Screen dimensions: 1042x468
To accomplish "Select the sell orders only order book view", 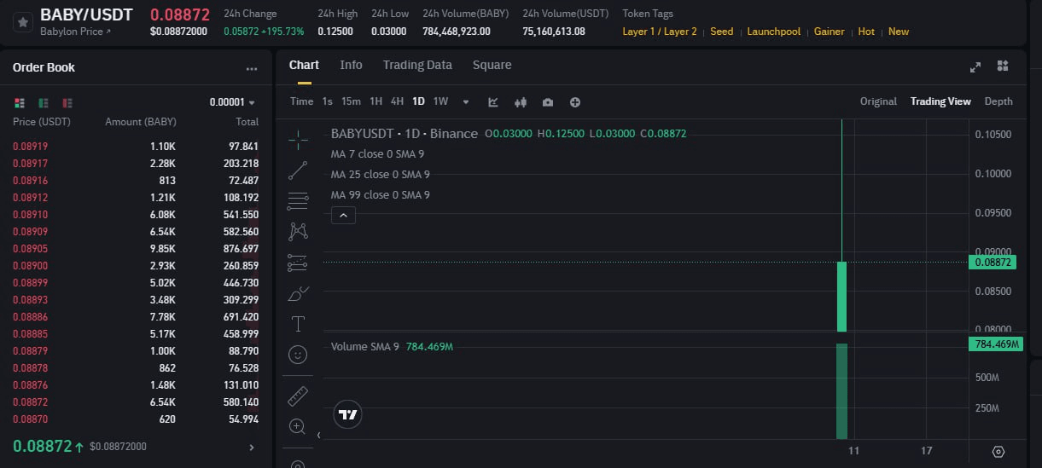I will [67, 102].
